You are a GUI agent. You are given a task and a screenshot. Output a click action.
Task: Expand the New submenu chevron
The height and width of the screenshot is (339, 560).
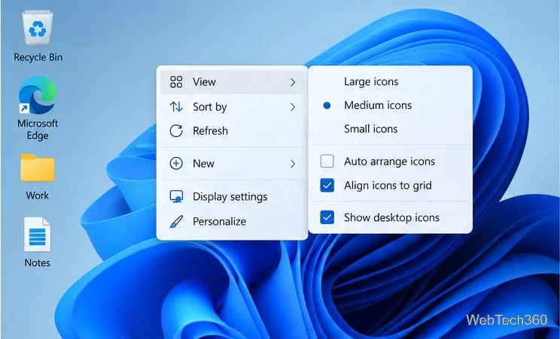click(293, 164)
